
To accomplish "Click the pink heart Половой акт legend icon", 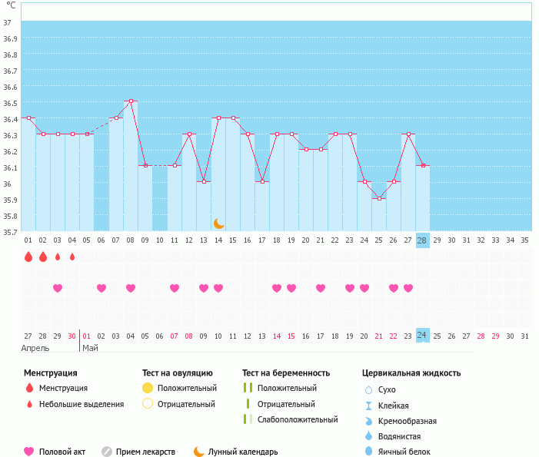I will tap(29, 452).
